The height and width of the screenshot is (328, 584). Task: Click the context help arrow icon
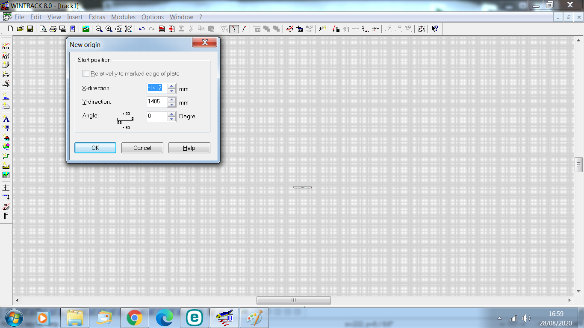[x=435, y=29]
